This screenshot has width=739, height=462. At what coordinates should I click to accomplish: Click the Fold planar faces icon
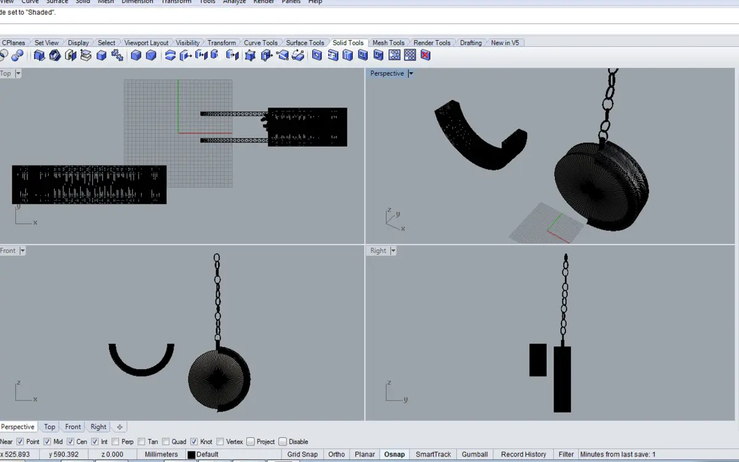pos(298,55)
